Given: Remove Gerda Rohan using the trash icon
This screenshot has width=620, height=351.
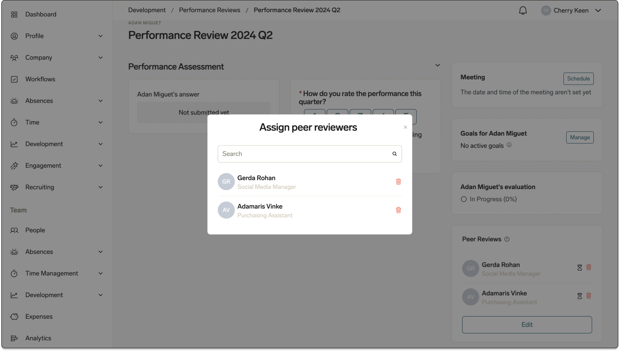Looking at the screenshot, I should [398, 181].
